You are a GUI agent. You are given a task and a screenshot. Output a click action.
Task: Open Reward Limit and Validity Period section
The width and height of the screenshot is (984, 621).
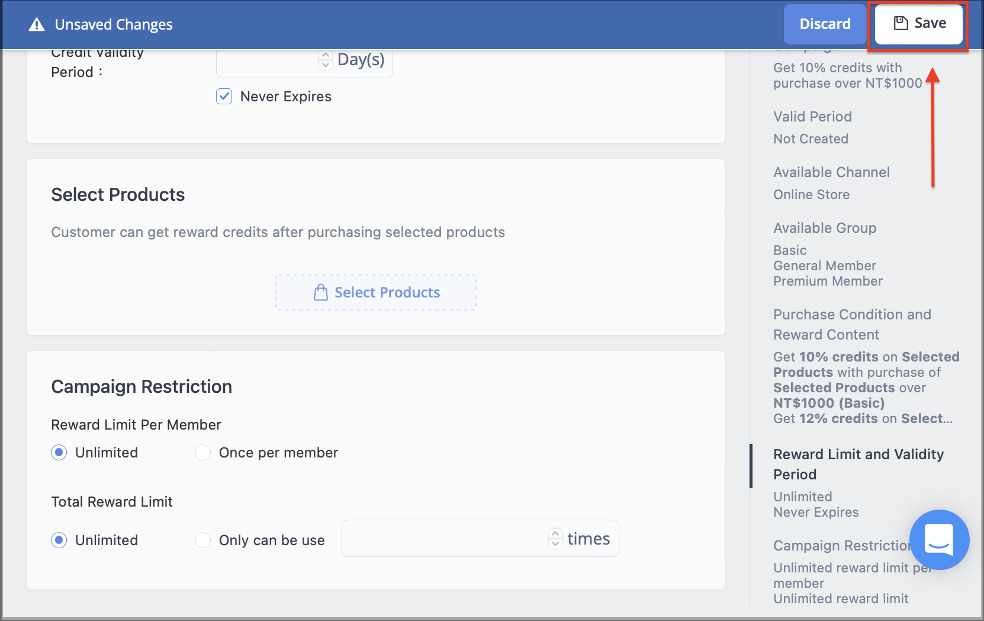click(858, 465)
